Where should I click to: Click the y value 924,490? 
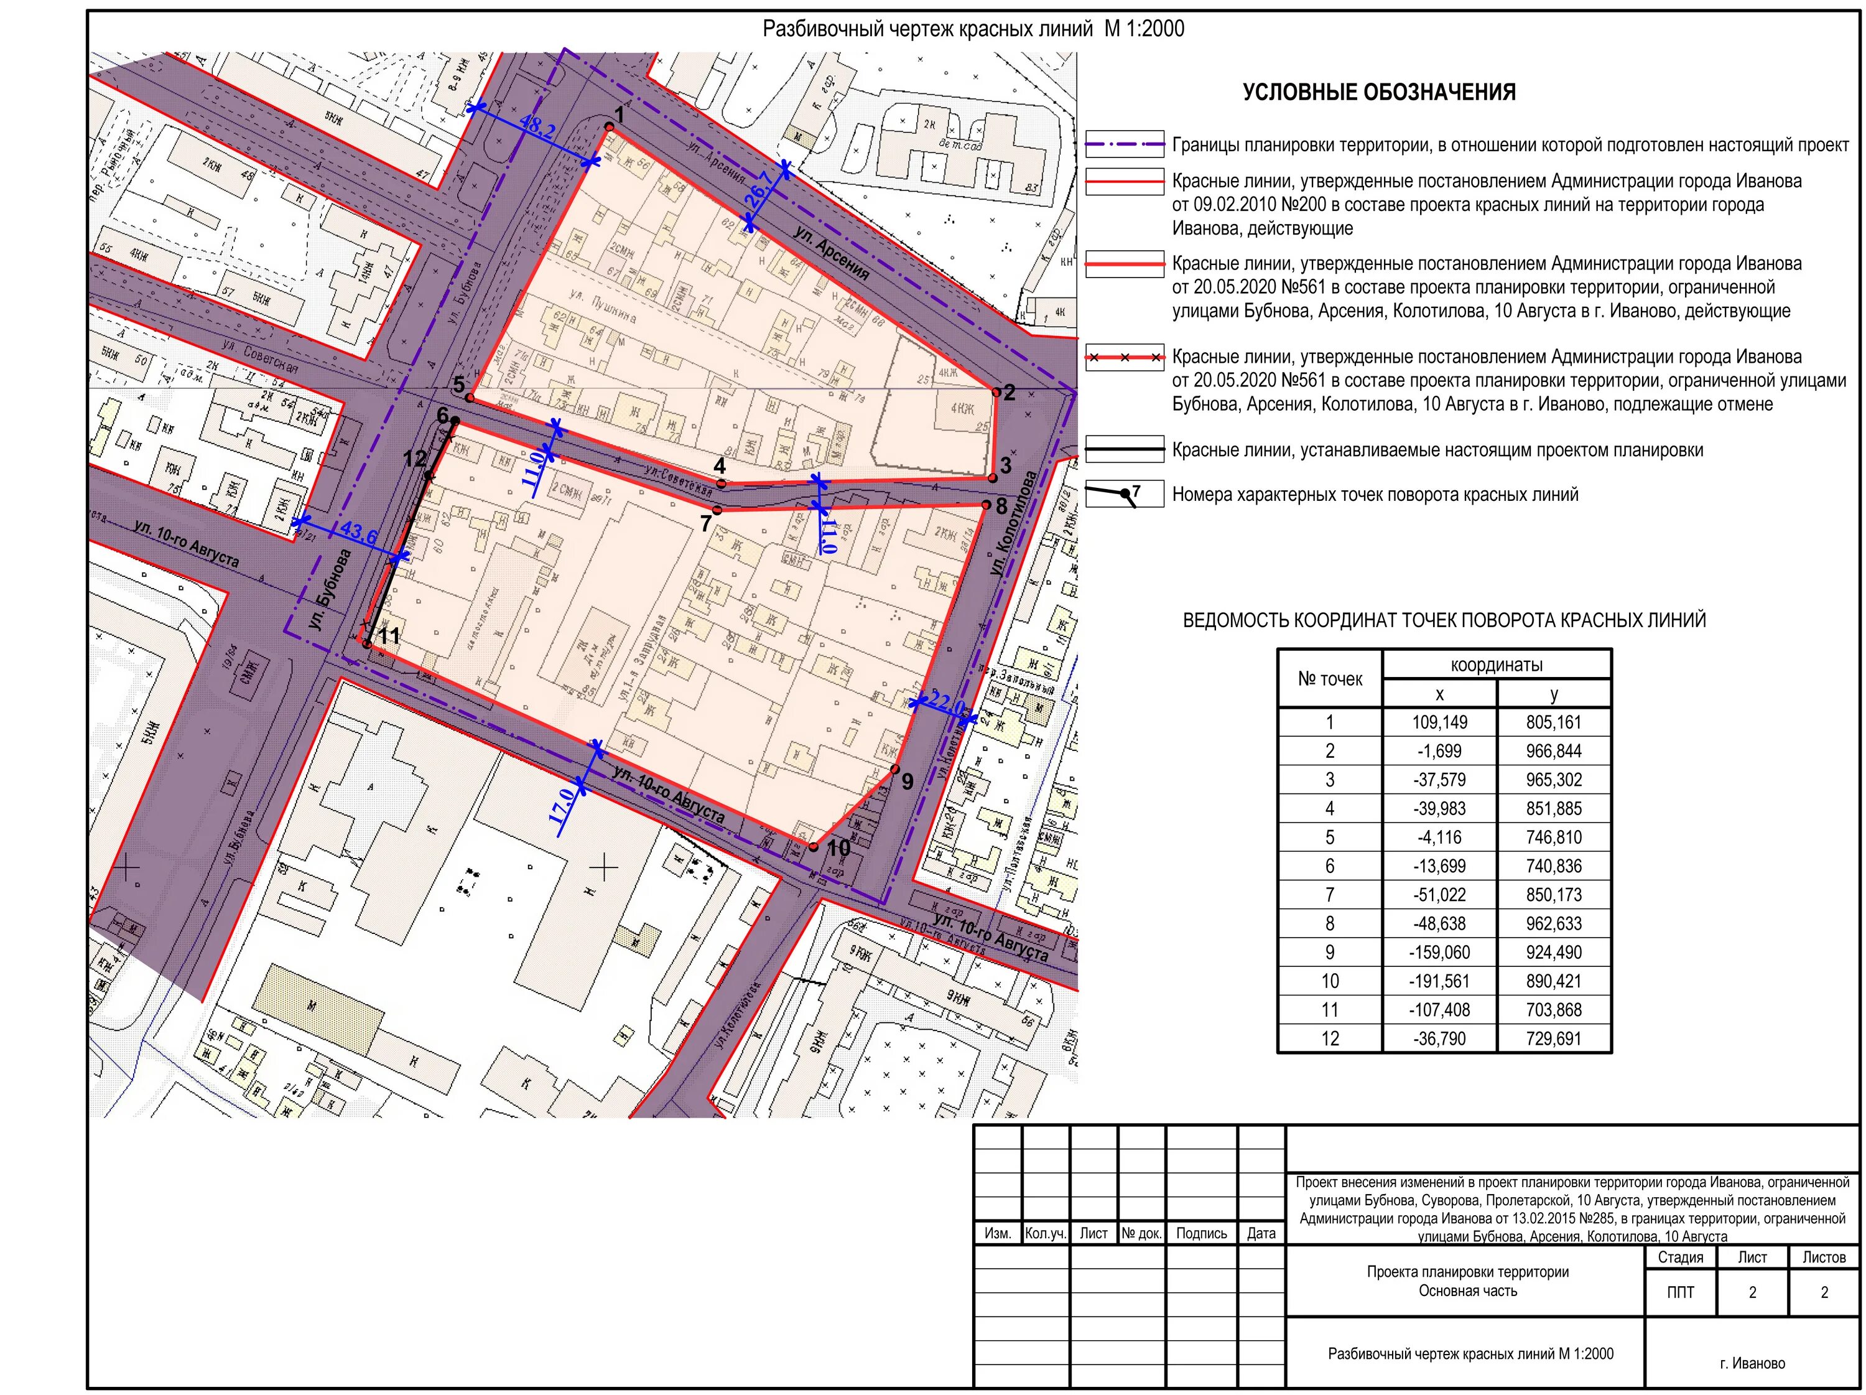click(x=1554, y=952)
